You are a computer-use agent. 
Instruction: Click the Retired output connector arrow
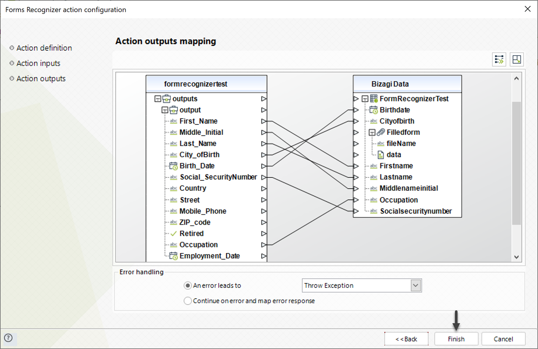(x=264, y=233)
